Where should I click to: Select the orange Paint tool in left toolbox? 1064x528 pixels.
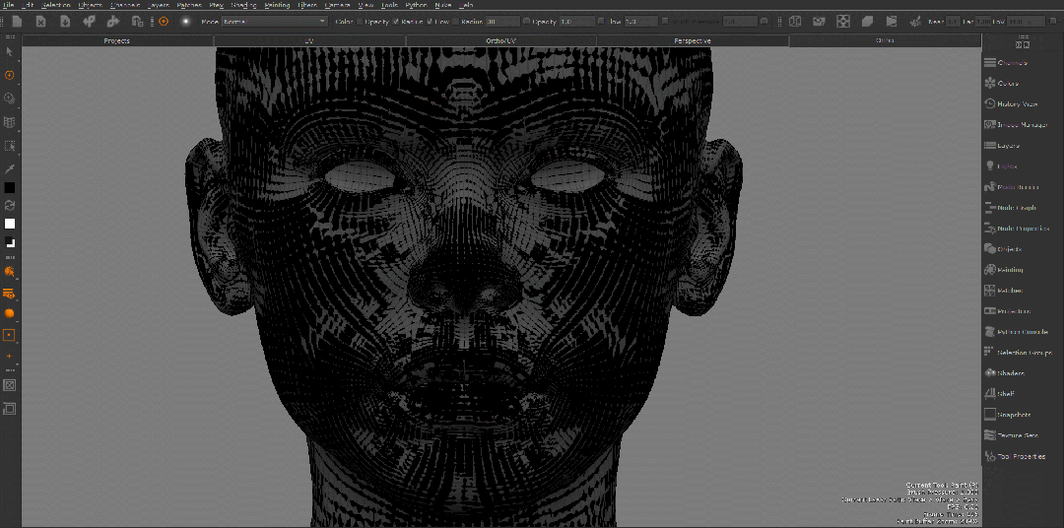(x=10, y=75)
